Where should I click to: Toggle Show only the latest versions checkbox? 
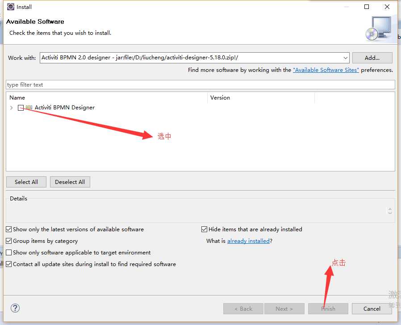[x=9, y=229]
